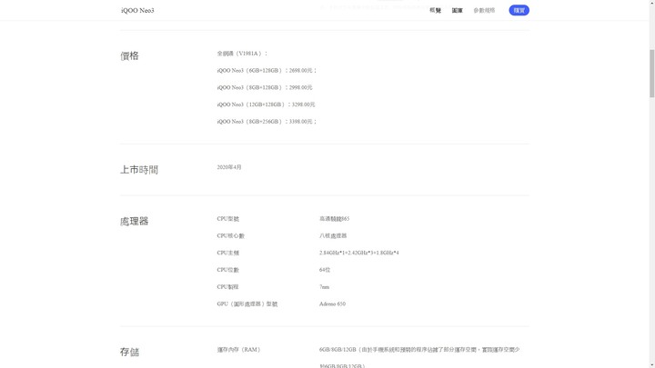Click the 處理器 section heading
Screen dimensions: 655x368
[134, 221]
